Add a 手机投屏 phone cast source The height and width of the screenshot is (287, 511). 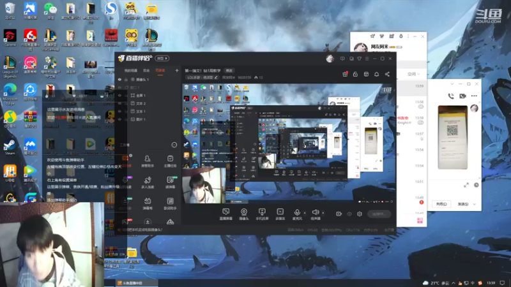point(262,214)
